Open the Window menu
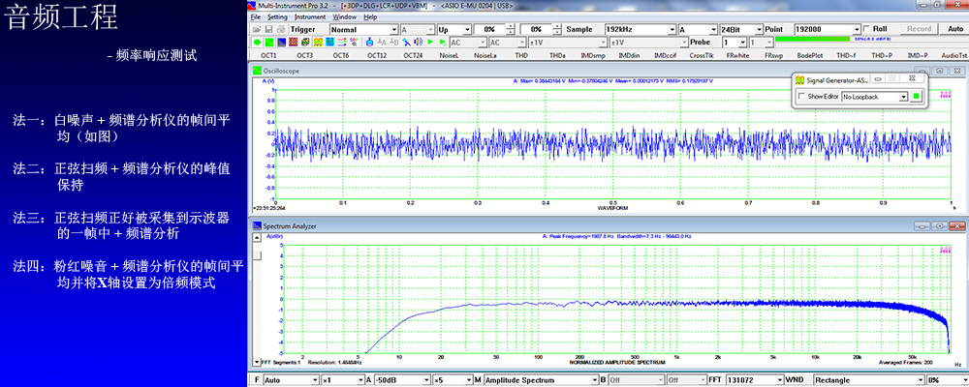The height and width of the screenshot is (387, 969). 344,17
